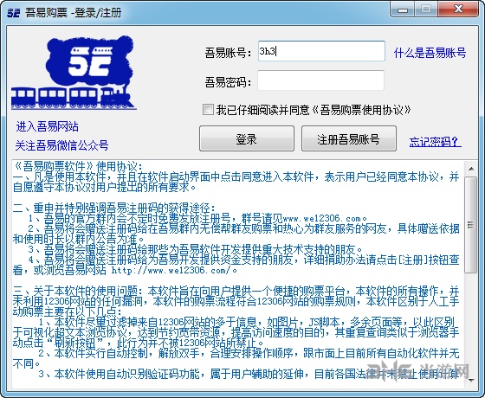The image size is (485, 398).
Task: Open the 忘记密码? link
Action: [x=435, y=142]
